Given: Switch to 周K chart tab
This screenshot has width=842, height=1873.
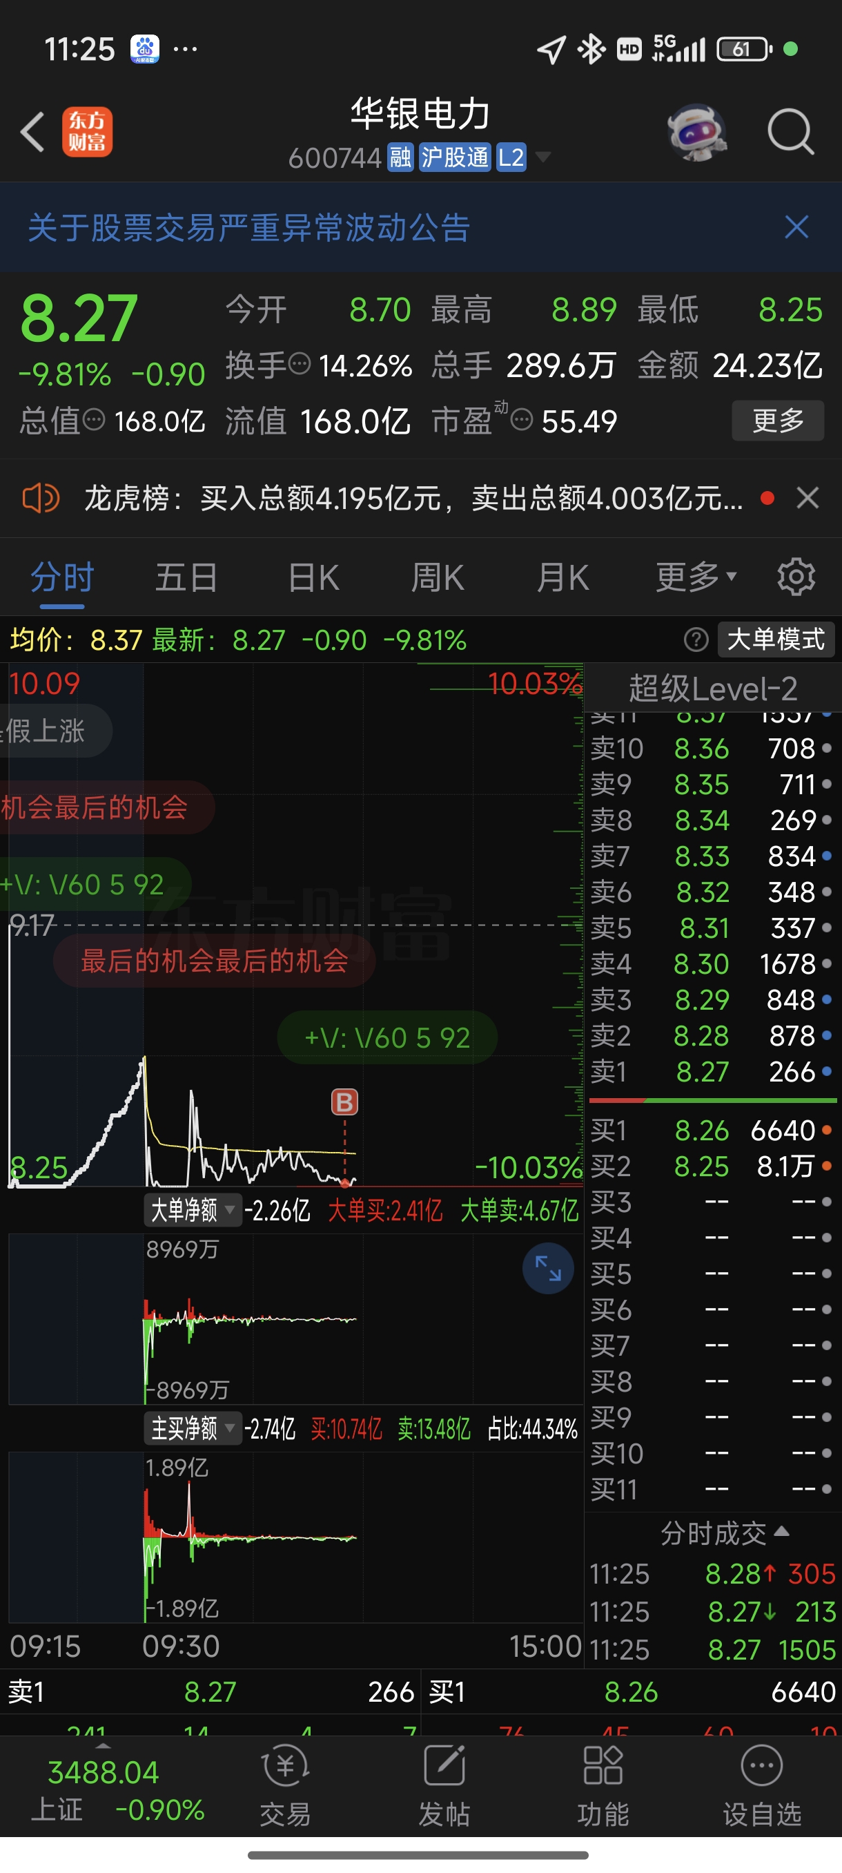Looking at the screenshot, I should tap(438, 578).
